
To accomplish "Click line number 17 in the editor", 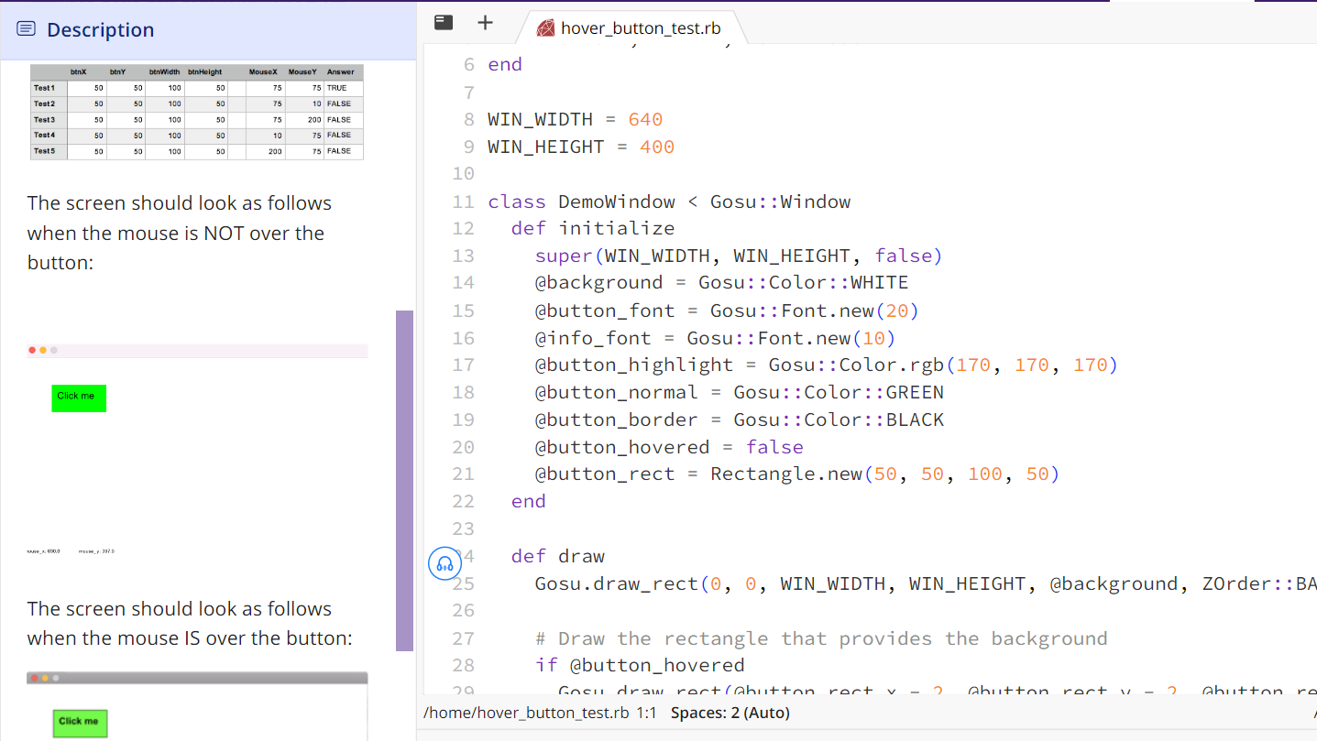I will (x=463, y=365).
